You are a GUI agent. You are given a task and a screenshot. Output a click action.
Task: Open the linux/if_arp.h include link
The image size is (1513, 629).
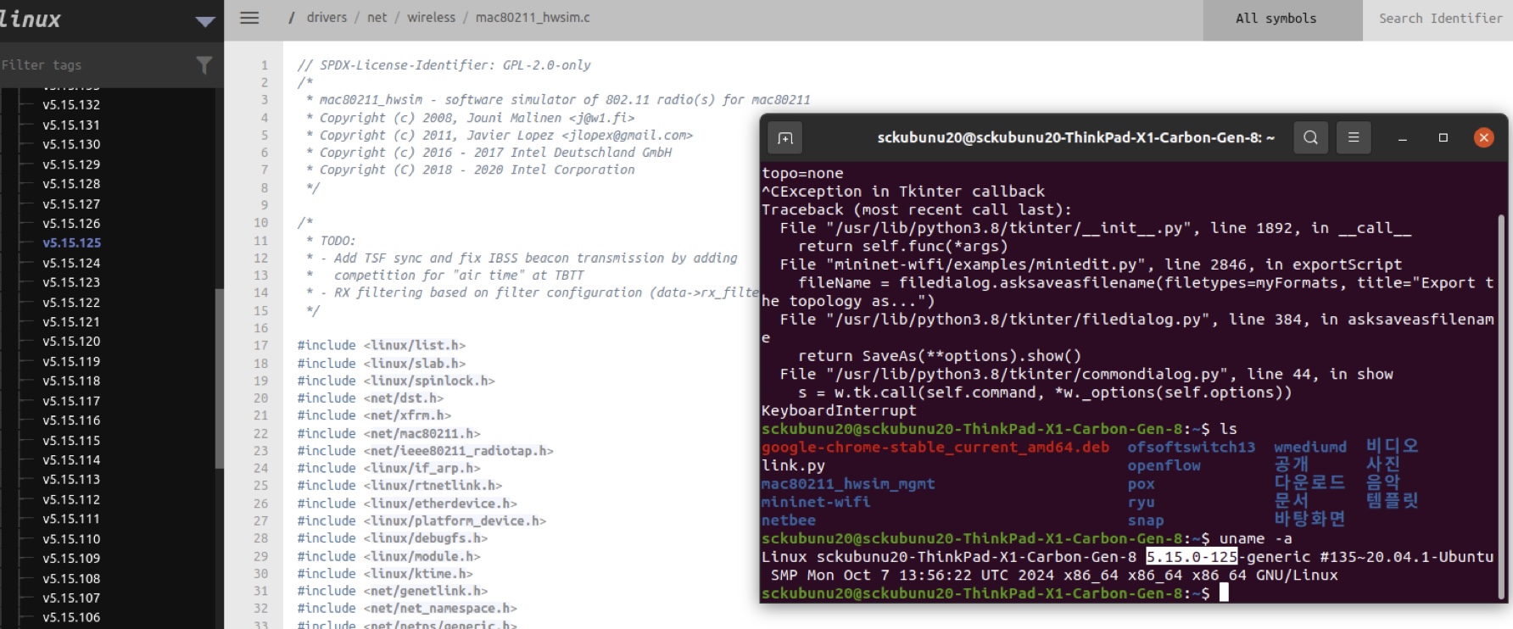422,468
